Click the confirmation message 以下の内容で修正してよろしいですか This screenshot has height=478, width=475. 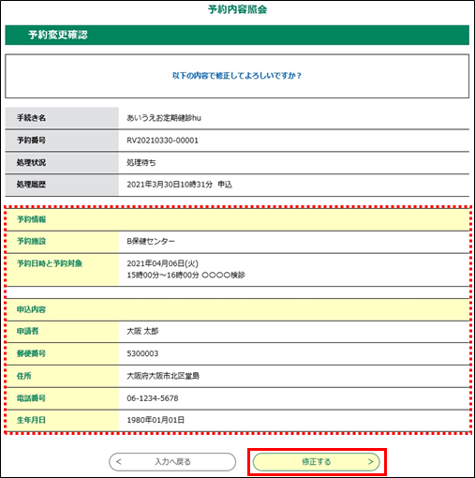[x=237, y=76]
